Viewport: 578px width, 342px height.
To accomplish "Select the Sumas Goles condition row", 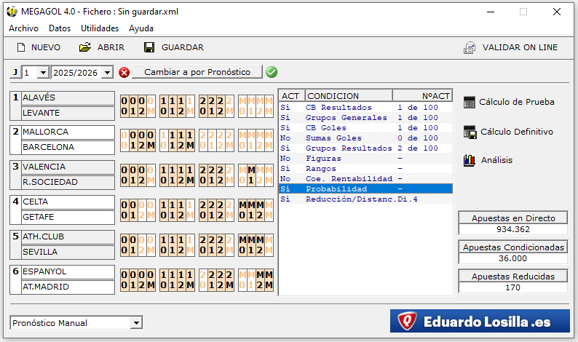I will [365, 138].
